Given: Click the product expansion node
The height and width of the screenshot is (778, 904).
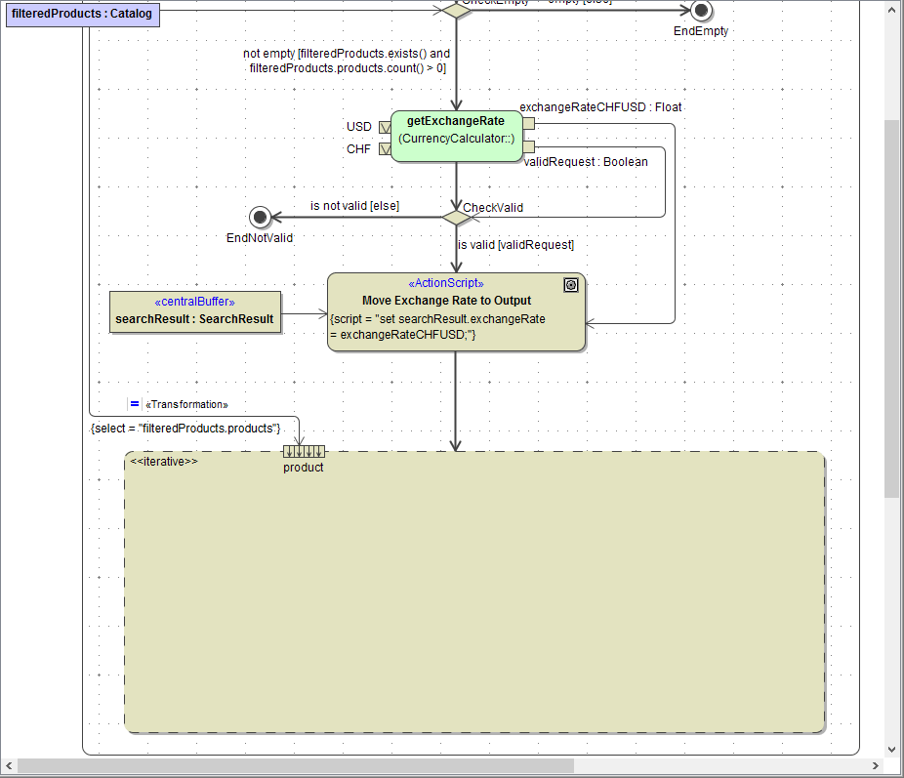Looking at the screenshot, I should (x=304, y=451).
